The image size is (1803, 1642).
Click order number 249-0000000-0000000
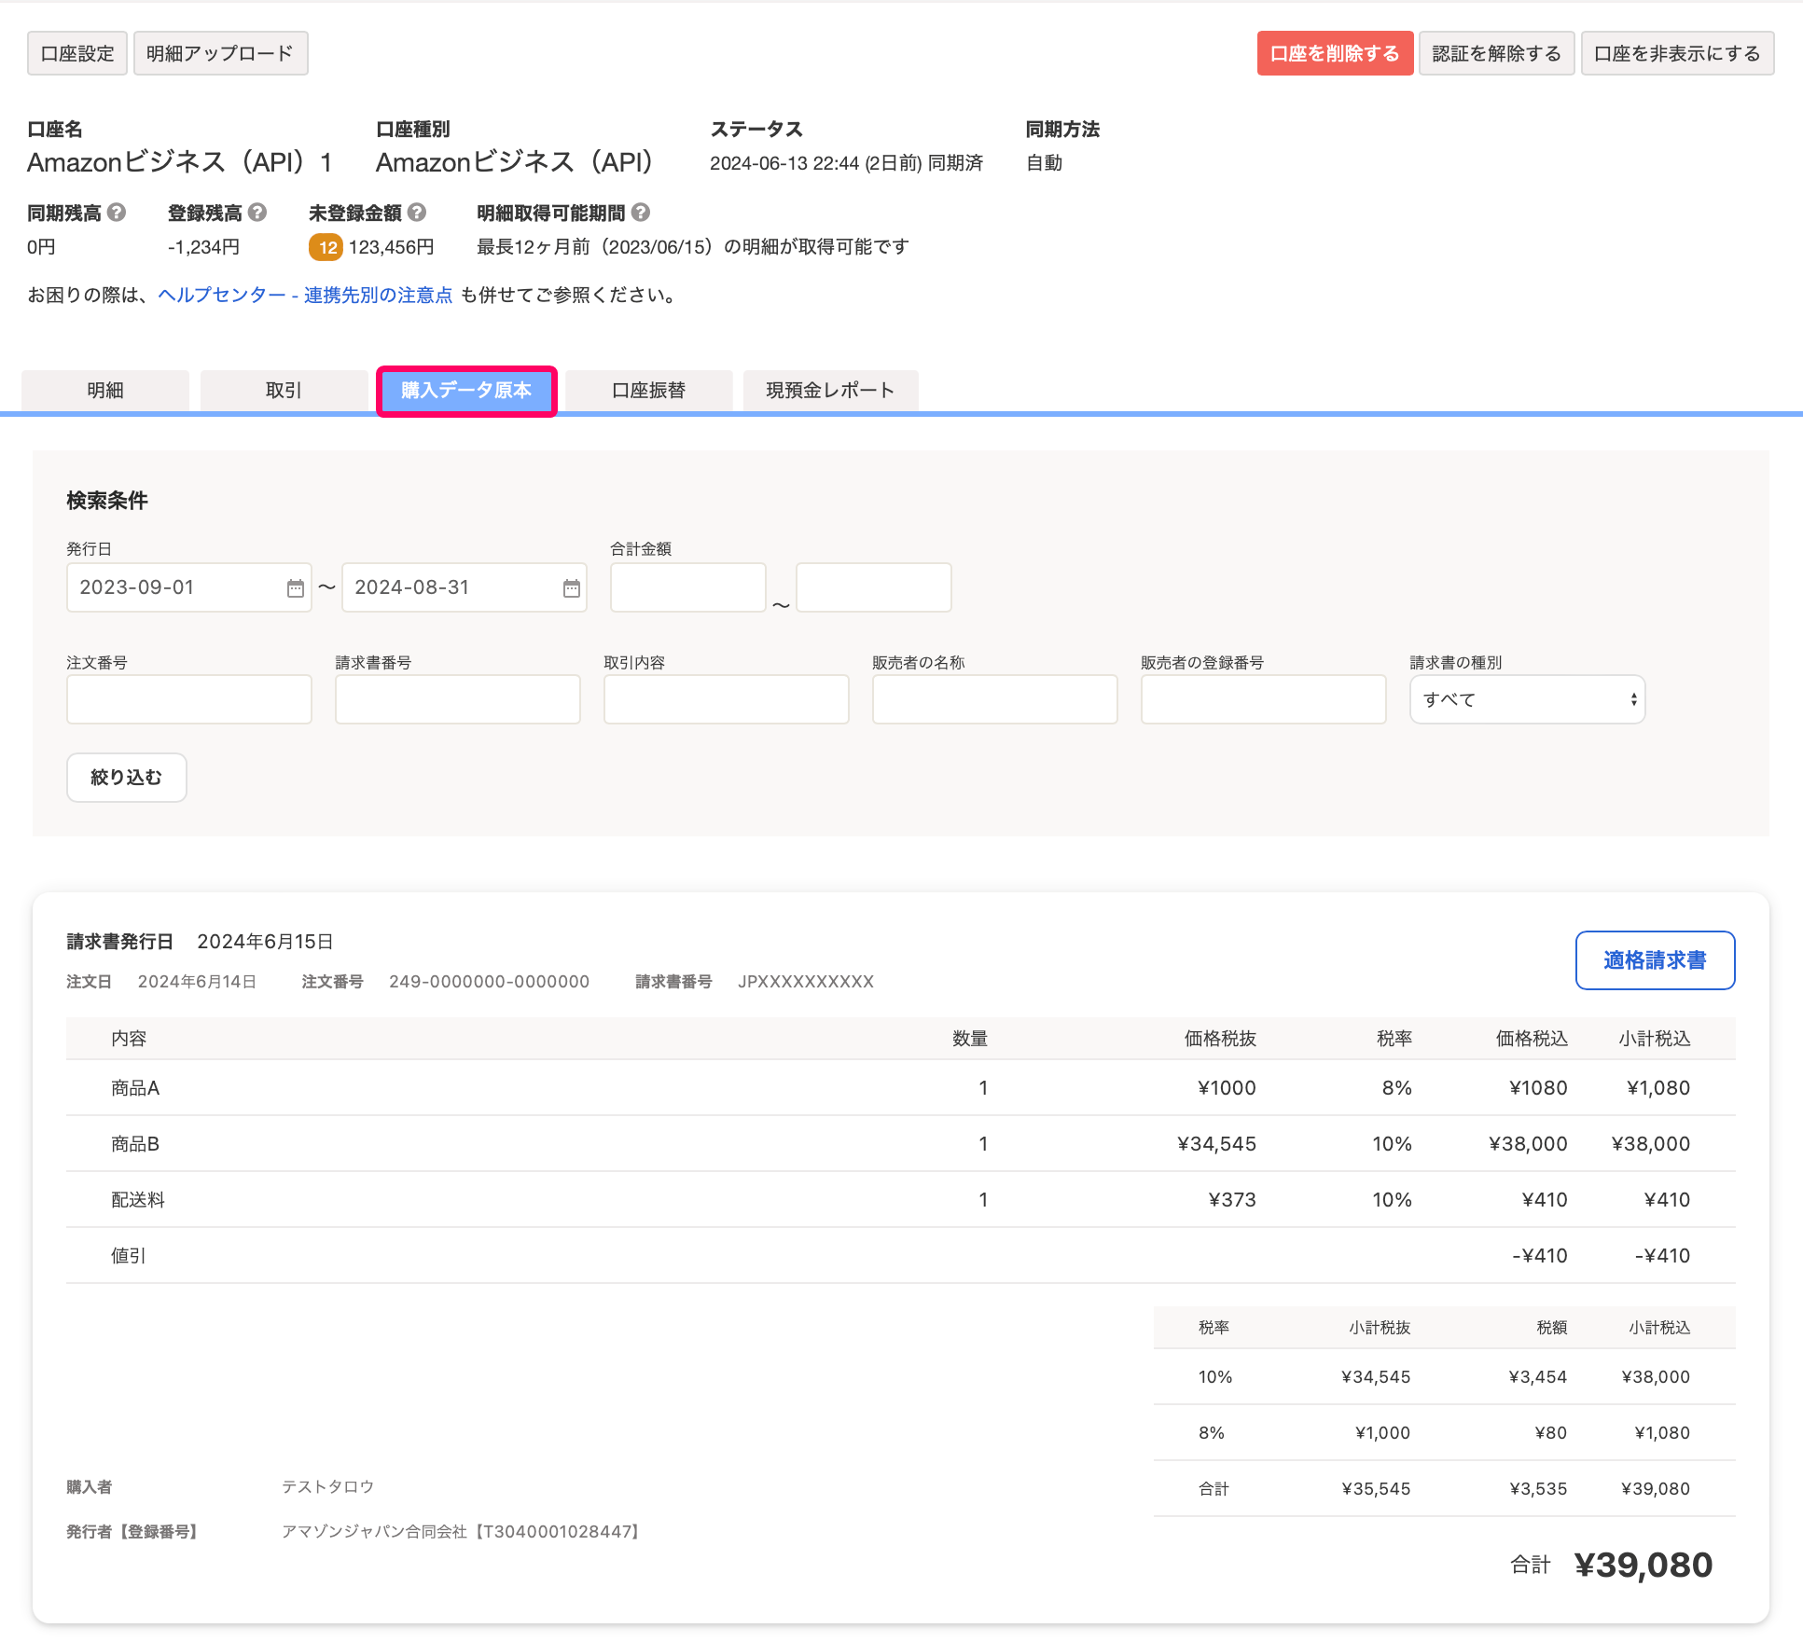[490, 982]
